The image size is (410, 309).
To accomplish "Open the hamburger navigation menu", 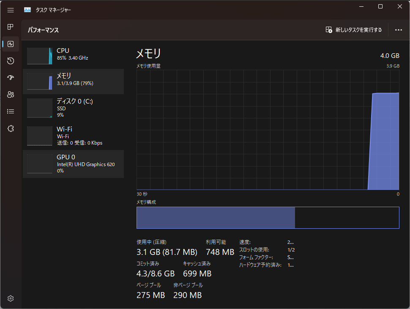I will [x=11, y=10].
